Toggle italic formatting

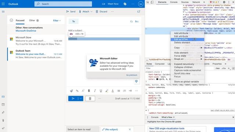(x=95, y=91)
